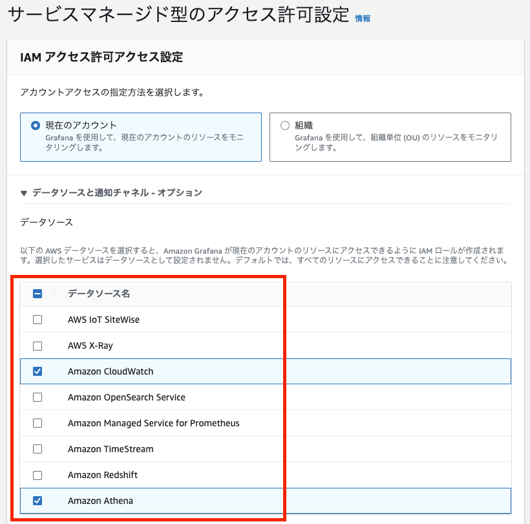
Task: Click the IAM アクセス許可アクセス設定 heading
Action: coord(101,57)
